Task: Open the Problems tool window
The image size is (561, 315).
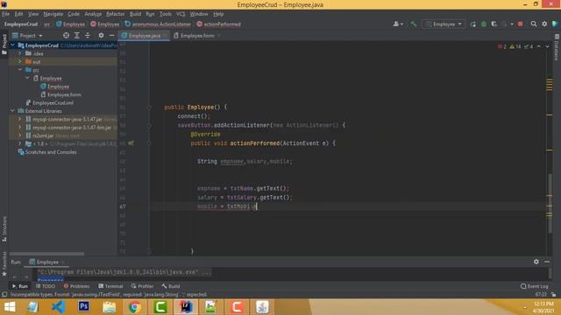Action: tap(76, 286)
